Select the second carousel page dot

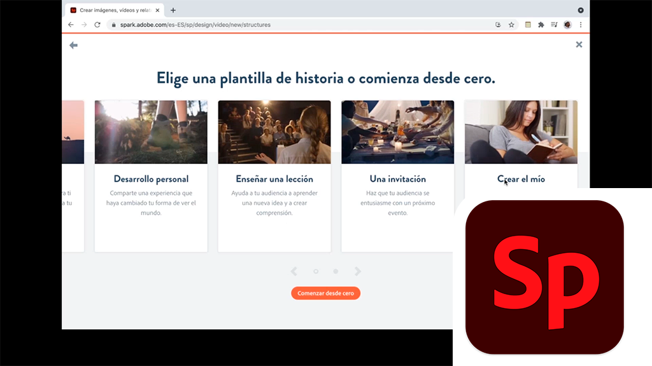point(336,271)
